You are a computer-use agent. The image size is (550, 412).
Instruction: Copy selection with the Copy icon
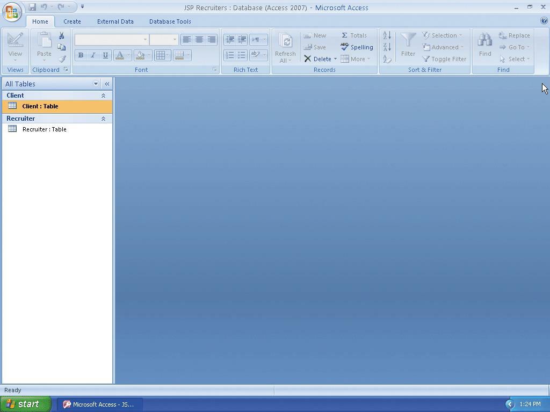tap(61, 47)
